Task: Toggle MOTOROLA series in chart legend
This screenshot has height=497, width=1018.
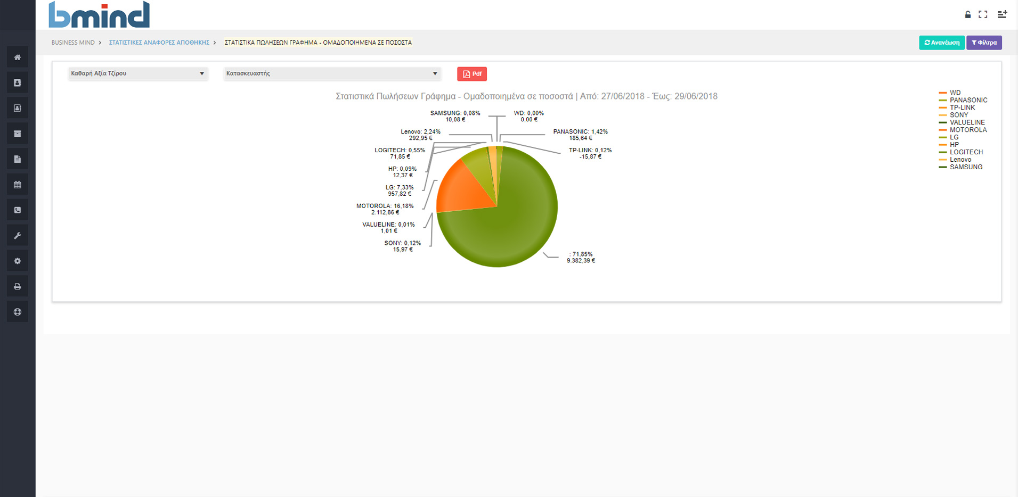Action: [x=963, y=130]
